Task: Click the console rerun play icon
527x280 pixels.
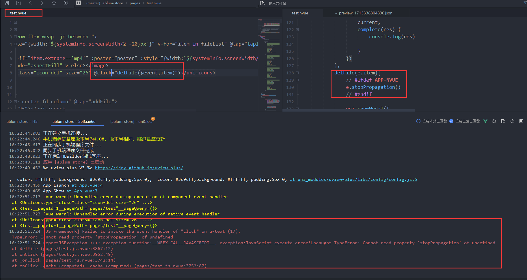Action: pyautogui.click(x=512, y=121)
